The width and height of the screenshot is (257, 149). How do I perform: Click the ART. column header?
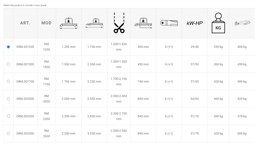click(25, 23)
